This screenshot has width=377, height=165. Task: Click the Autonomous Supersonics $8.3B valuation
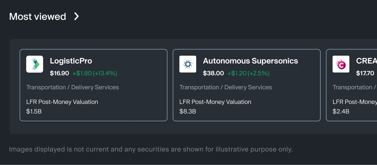point(188,112)
